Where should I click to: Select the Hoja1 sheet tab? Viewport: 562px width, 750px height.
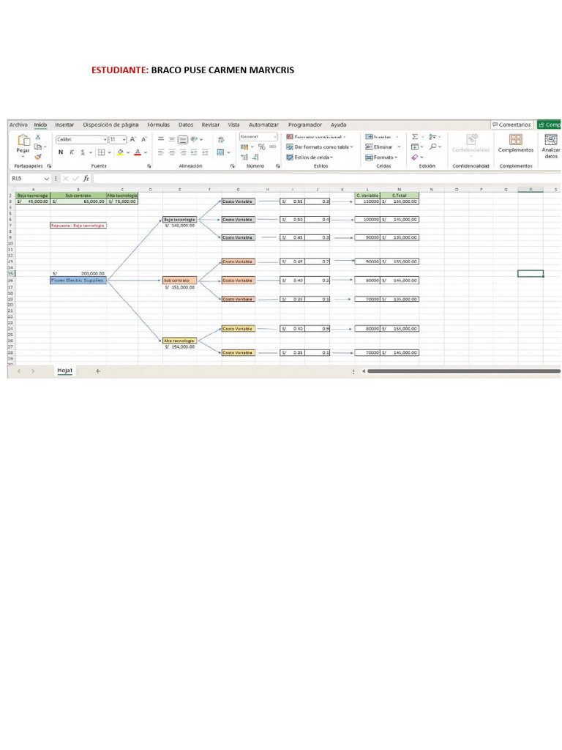click(x=64, y=371)
